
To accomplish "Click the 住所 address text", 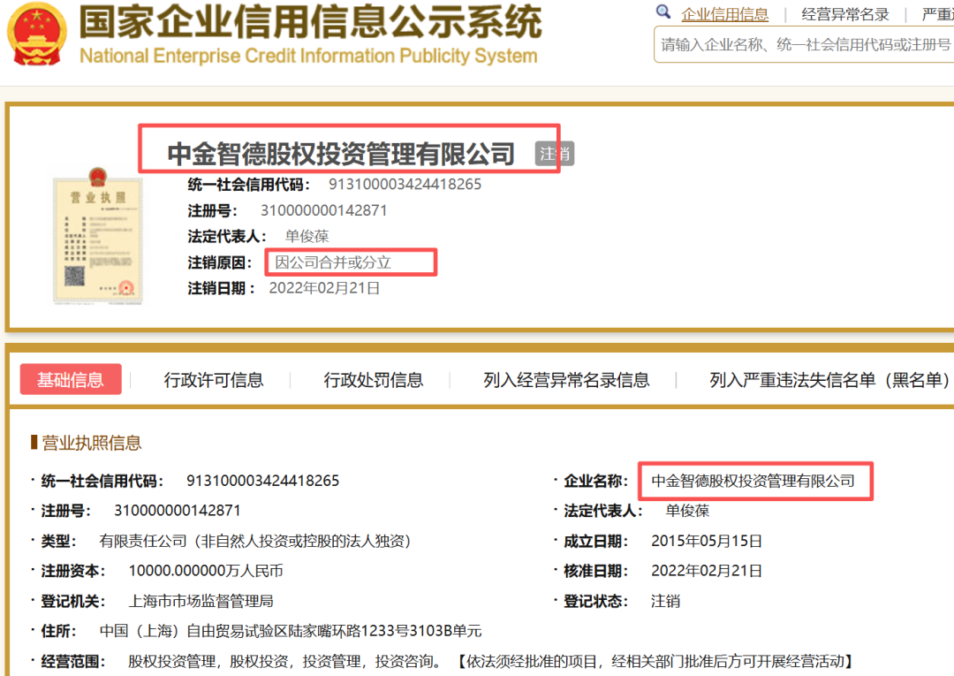I will (291, 631).
